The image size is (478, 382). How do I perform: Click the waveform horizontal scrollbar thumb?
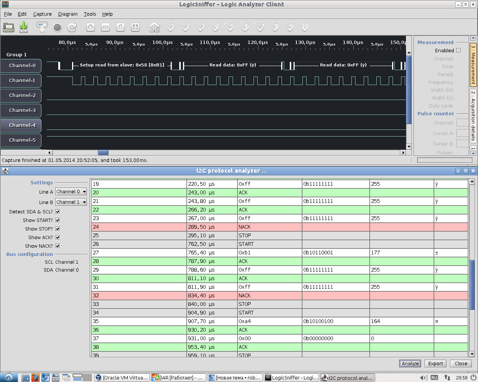103,153
